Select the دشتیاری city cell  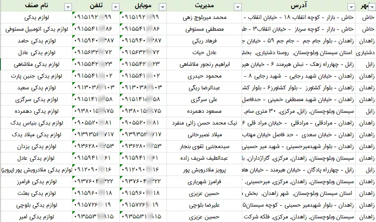366,53
